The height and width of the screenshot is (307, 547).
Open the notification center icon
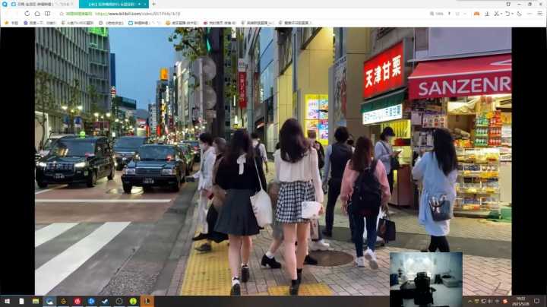(x=536, y=301)
